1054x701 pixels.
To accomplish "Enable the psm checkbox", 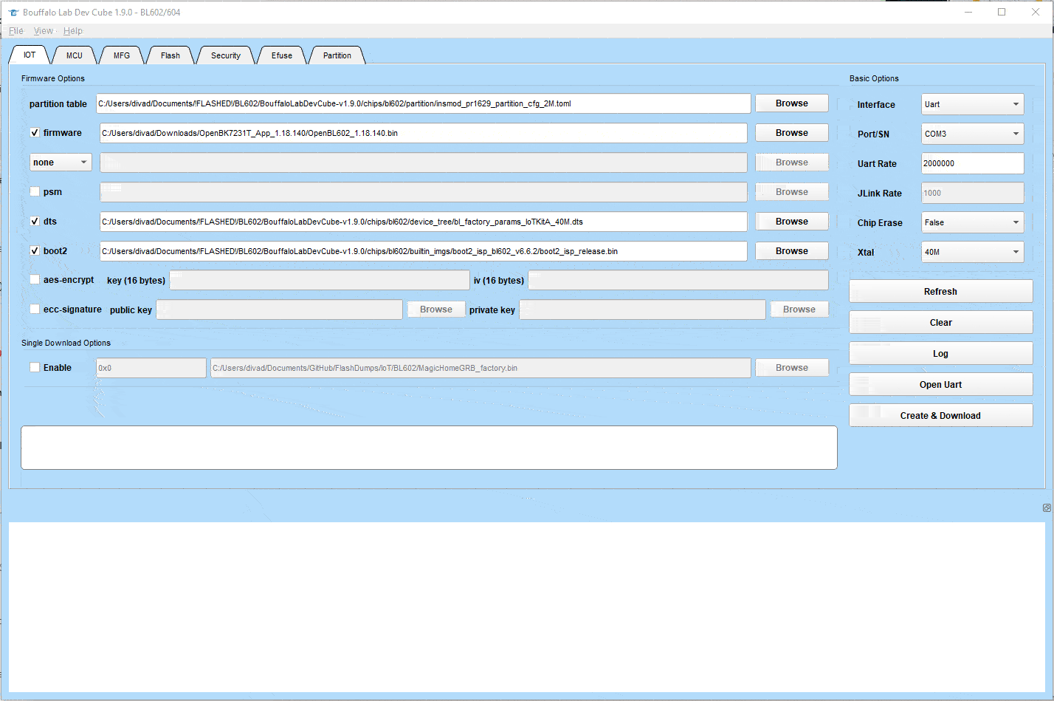I will 35,192.
